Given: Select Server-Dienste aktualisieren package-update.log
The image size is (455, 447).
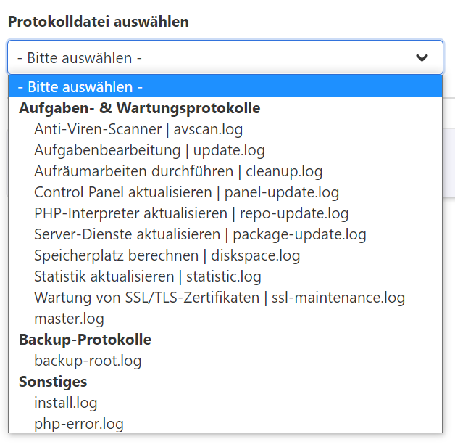Looking at the screenshot, I should coord(200,234).
